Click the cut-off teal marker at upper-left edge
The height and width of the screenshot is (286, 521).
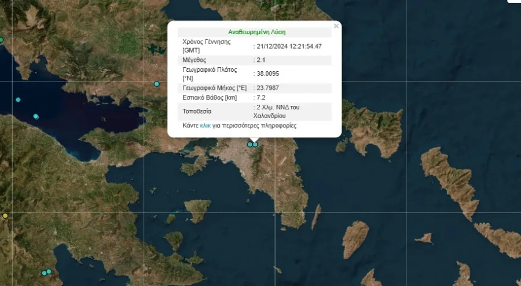1,40
